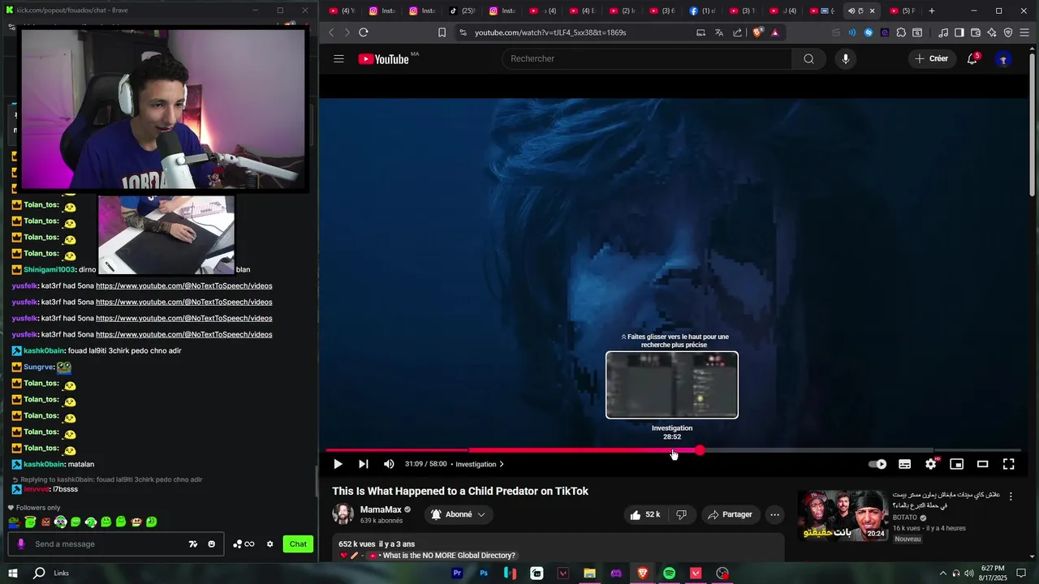Open Kick chat settings gear
Viewport: 1039px width, 584px height.
tap(270, 543)
